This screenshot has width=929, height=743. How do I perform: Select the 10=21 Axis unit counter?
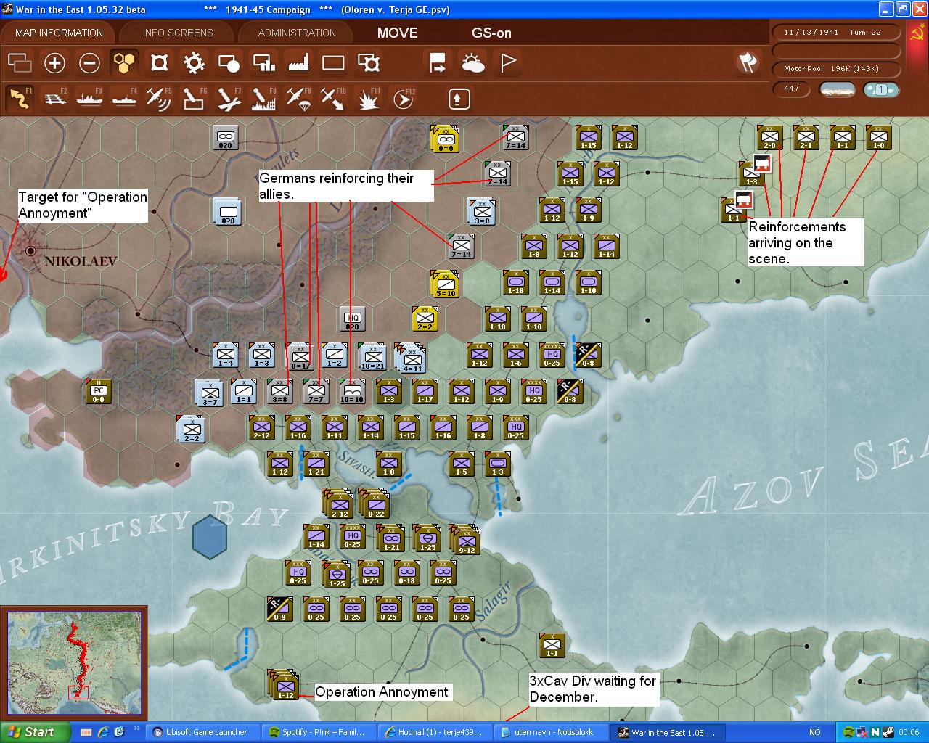372,356
